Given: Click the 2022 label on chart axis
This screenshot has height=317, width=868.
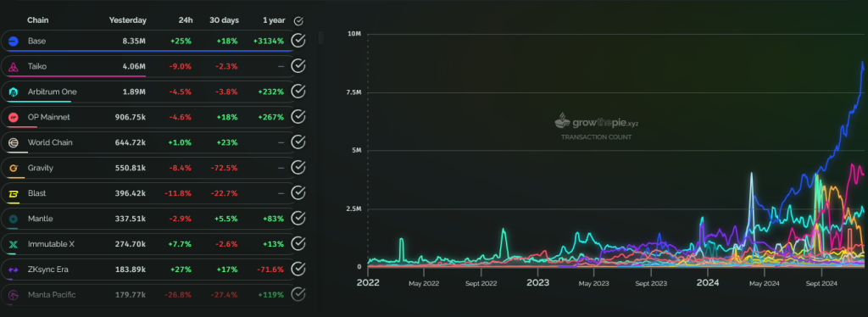Looking at the screenshot, I should click(x=368, y=283).
